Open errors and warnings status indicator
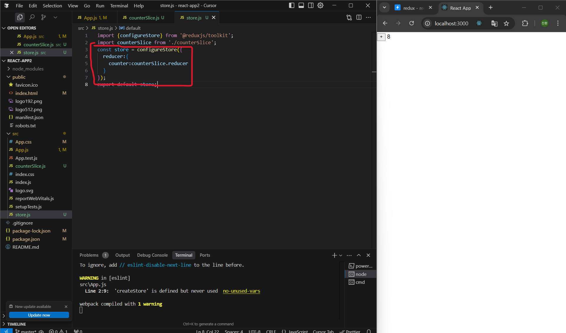This screenshot has height=333, width=566. [58, 331]
